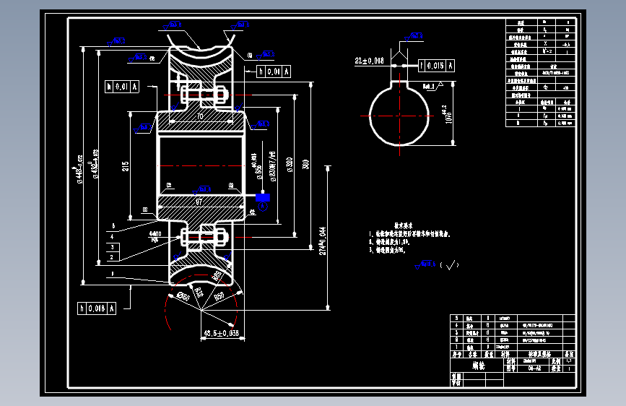
Task: Select the dimension "215" on the hub
Action: point(126,167)
